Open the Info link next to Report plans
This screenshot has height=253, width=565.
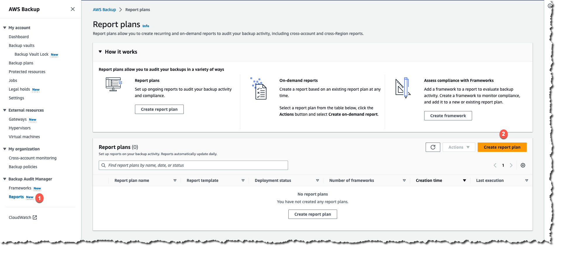click(x=146, y=26)
